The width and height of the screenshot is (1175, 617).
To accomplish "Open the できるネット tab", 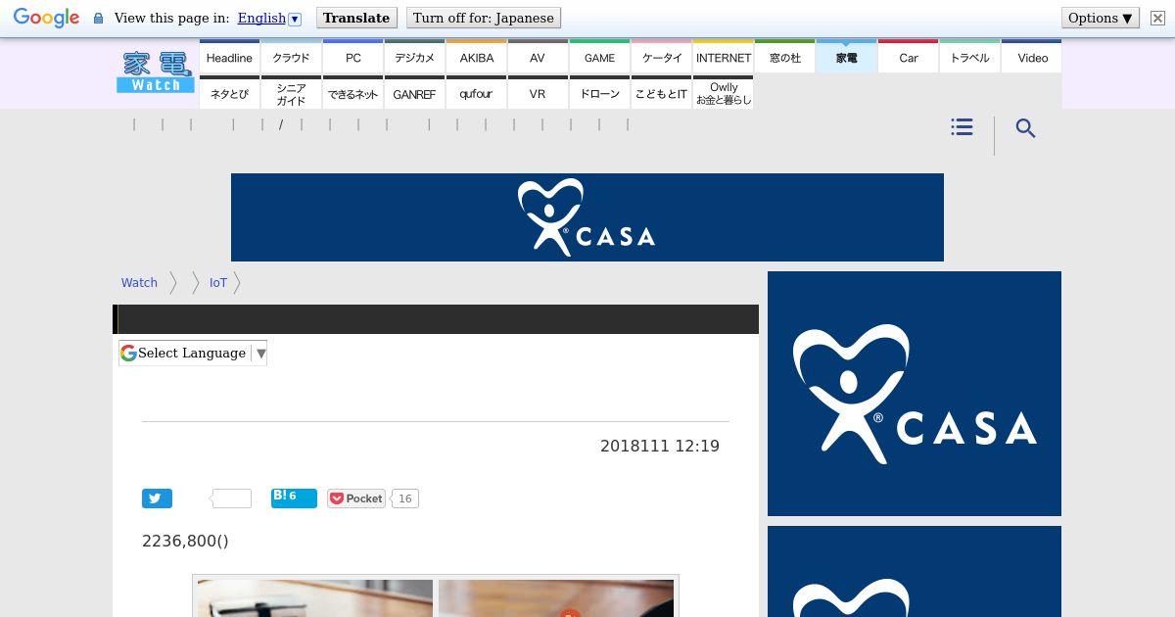I will tap(352, 93).
